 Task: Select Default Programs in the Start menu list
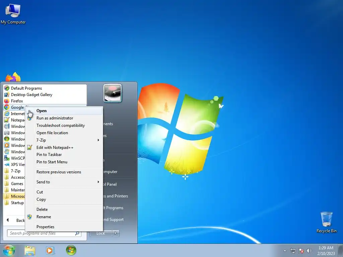coord(45,88)
